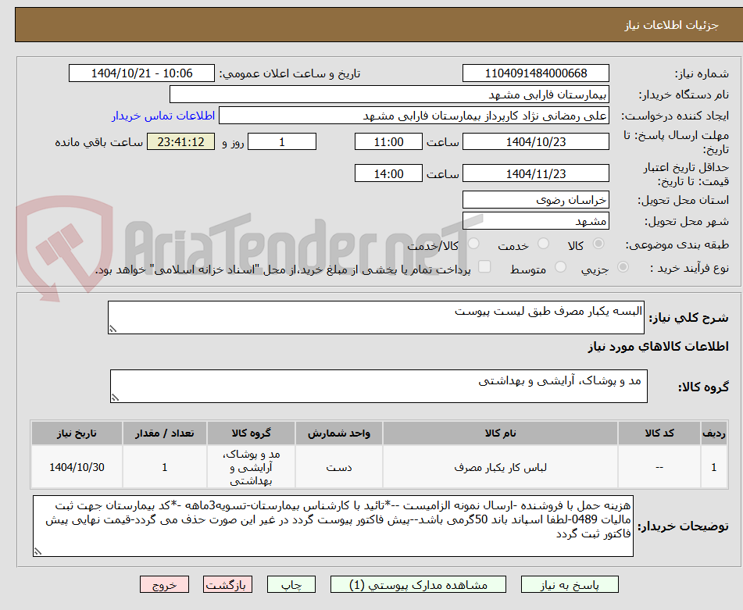Toggle the اسناد خزانه اسلامی payment checkbox
The width and height of the screenshot is (743, 610).
point(484,266)
